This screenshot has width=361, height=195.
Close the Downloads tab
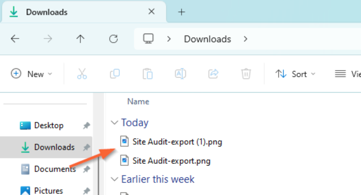point(151,11)
